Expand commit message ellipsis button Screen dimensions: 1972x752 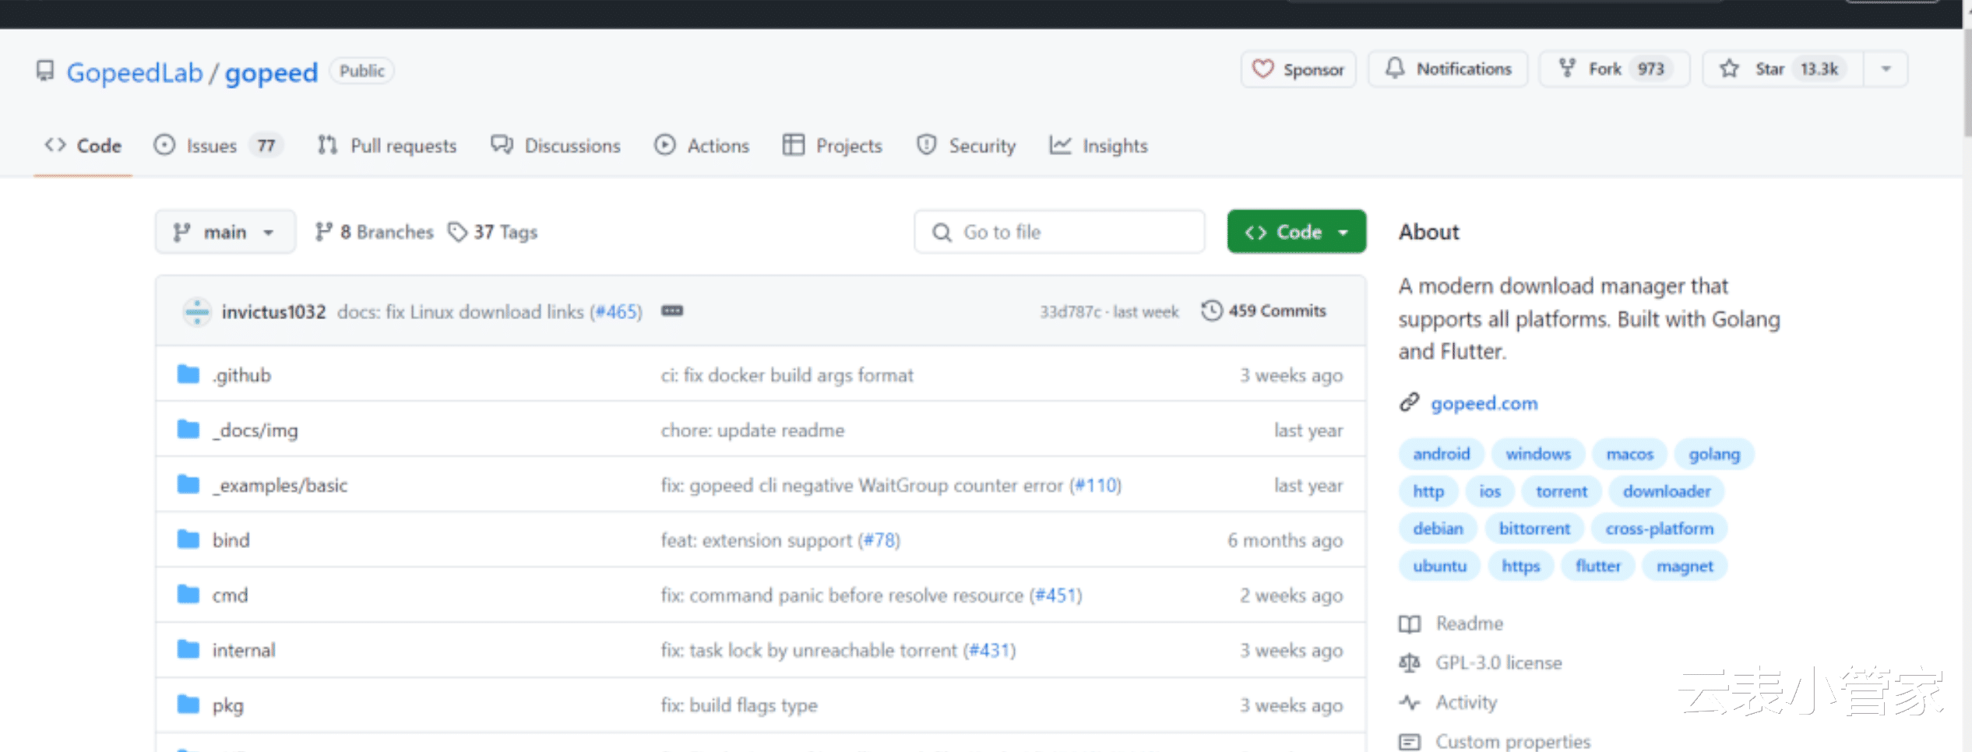pos(672,311)
